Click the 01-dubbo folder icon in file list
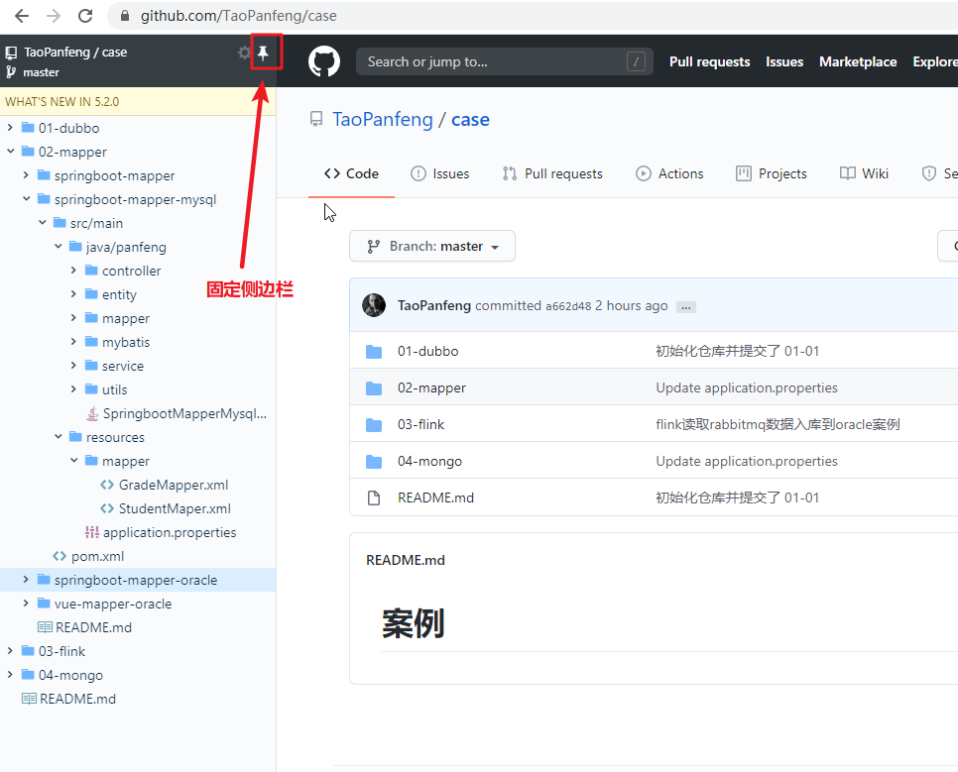The height and width of the screenshot is (772, 958). [374, 352]
